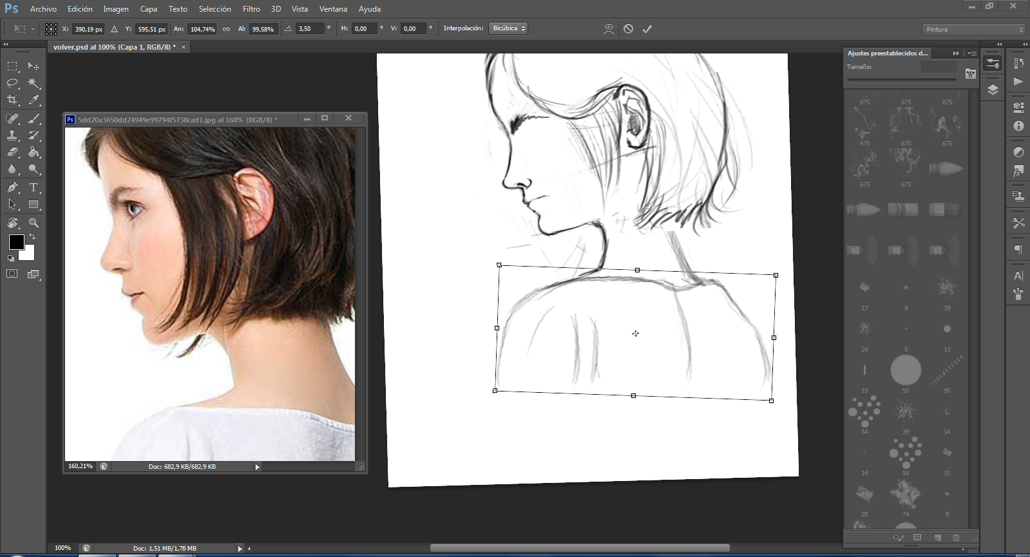This screenshot has height=557, width=1030.
Task: Click the Tamaño brush size slider
Action: (x=901, y=80)
